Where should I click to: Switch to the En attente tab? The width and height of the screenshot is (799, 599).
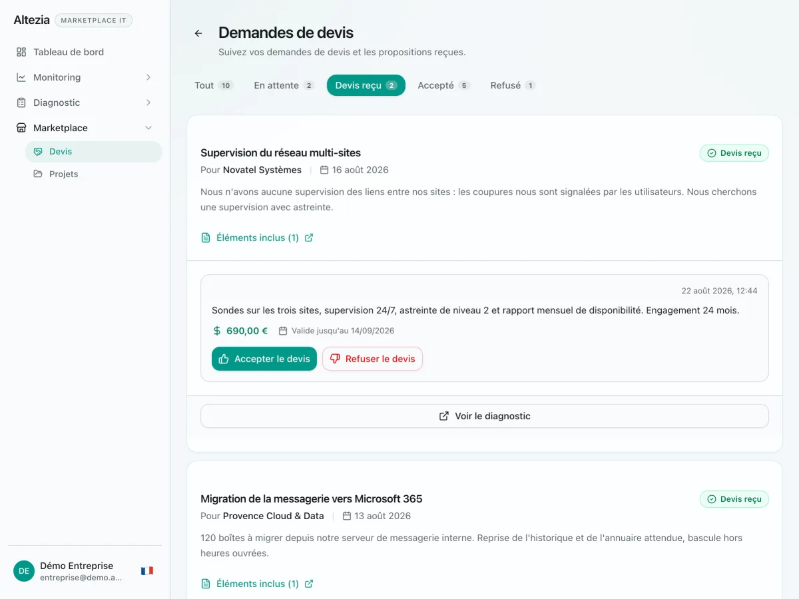tap(284, 85)
